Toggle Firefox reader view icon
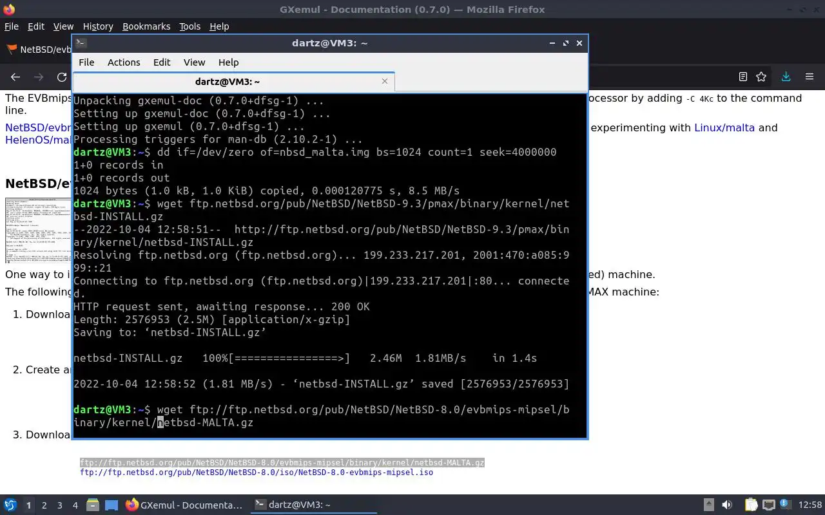825x515 pixels. click(x=742, y=77)
